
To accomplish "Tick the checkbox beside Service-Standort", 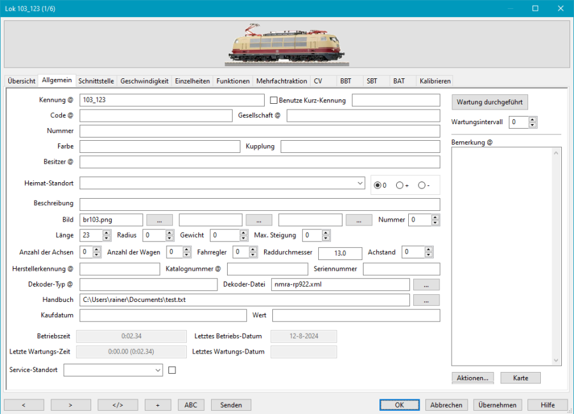I will tap(172, 369).
